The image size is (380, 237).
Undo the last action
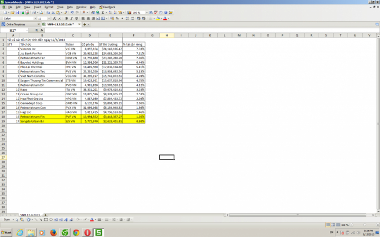click(72, 12)
